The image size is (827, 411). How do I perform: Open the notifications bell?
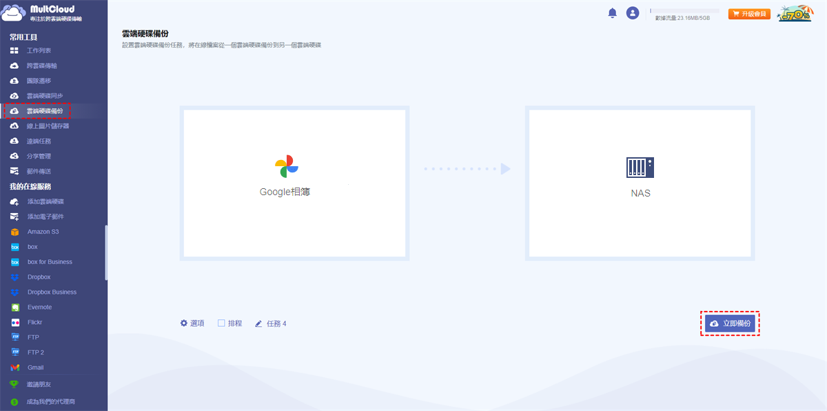(x=612, y=13)
